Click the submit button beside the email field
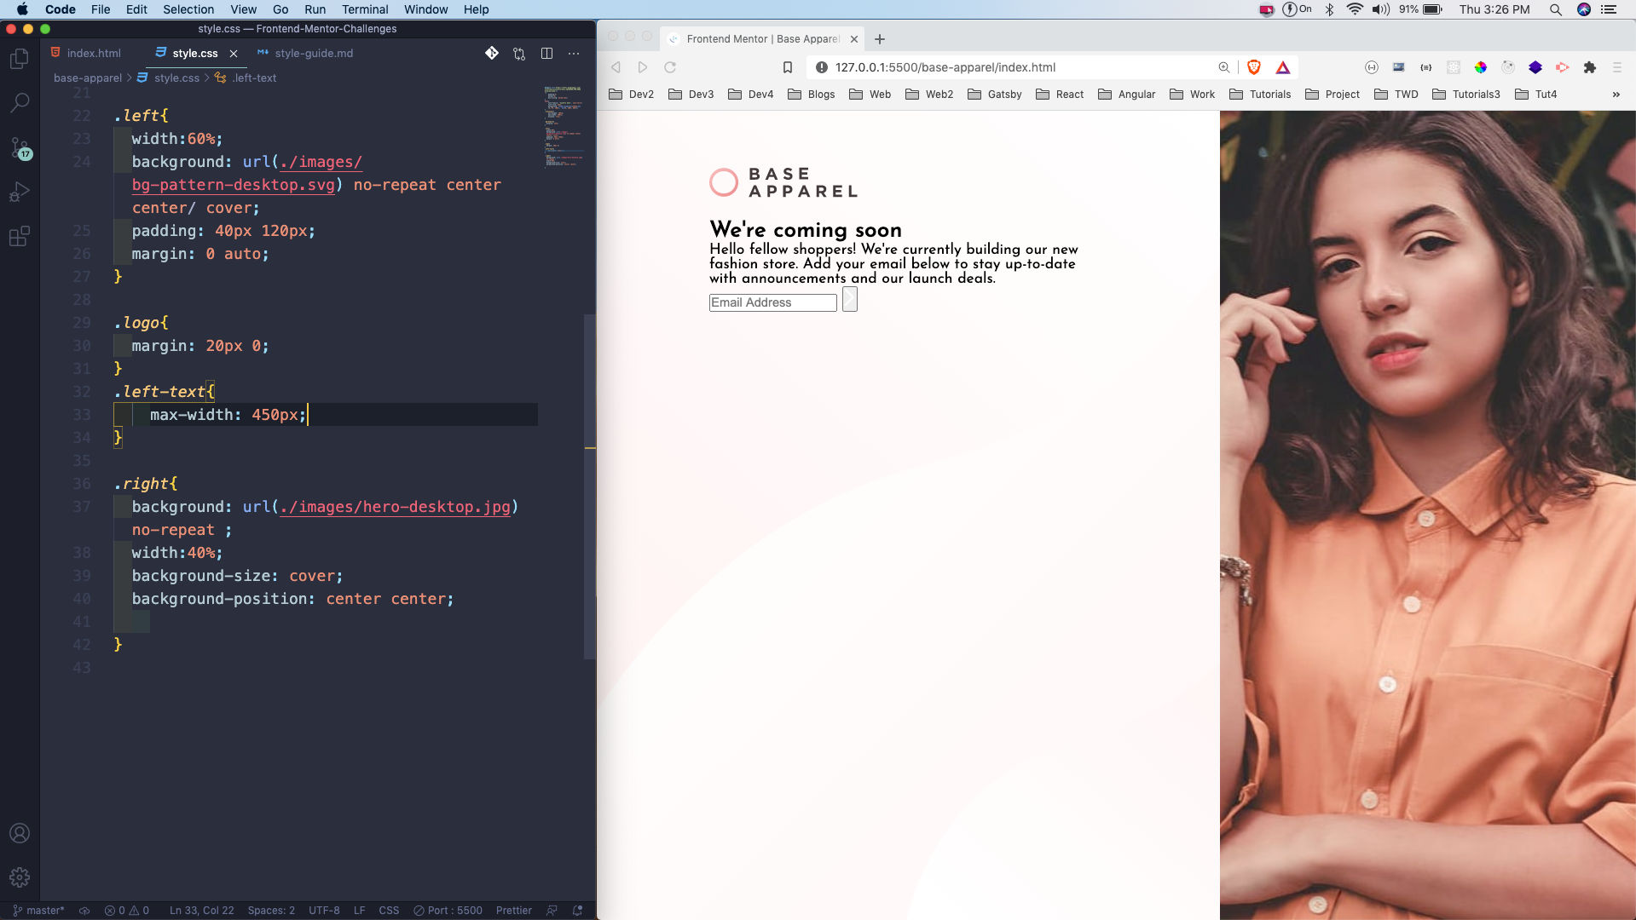The width and height of the screenshot is (1636, 920). [849, 300]
